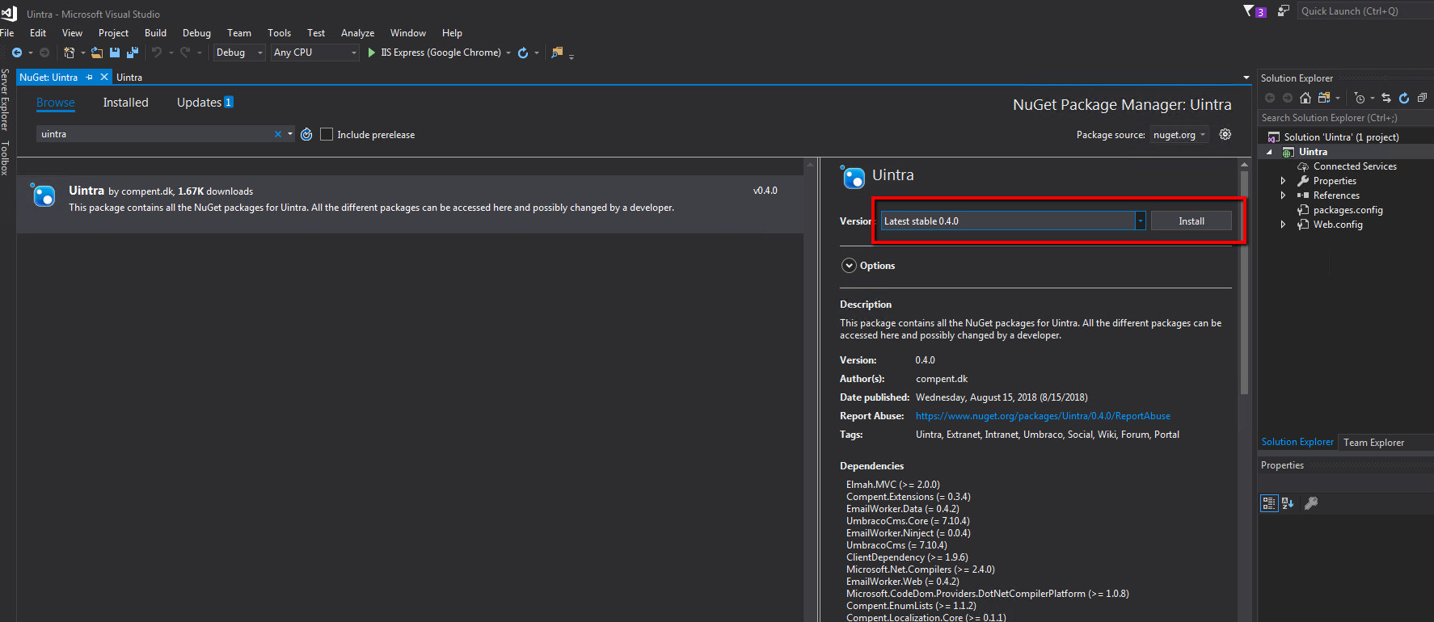Expand the References node
This screenshot has width=1434, height=622.
pyautogui.click(x=1283, y=195)
